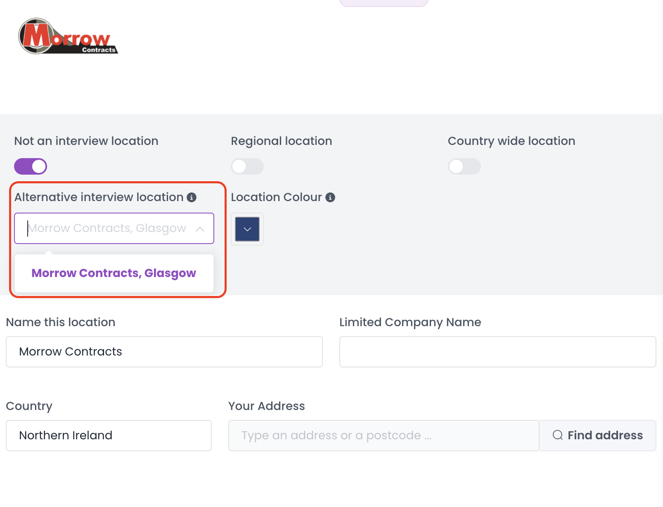The width and height of the screenshot is (663, 507).
Task: Collapse the Alternative interview location dropdown chevron
Action: 200,229
